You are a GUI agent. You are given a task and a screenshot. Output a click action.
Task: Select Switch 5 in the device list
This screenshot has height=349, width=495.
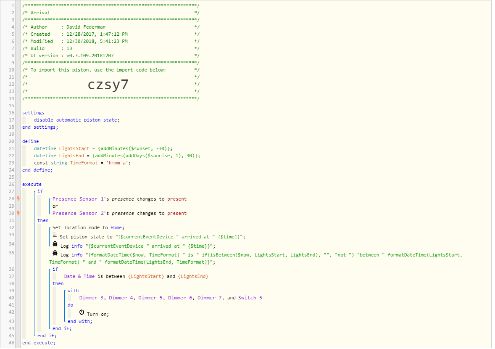(250, 298)
